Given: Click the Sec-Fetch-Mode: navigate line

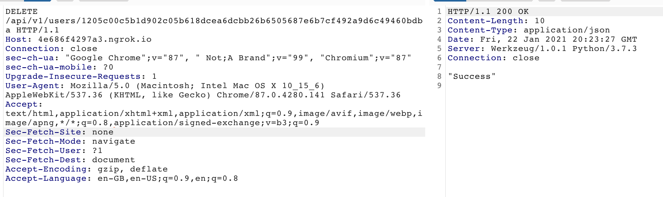Looking at the screenshot, I should pyautogui.click(x=70, y=141).
